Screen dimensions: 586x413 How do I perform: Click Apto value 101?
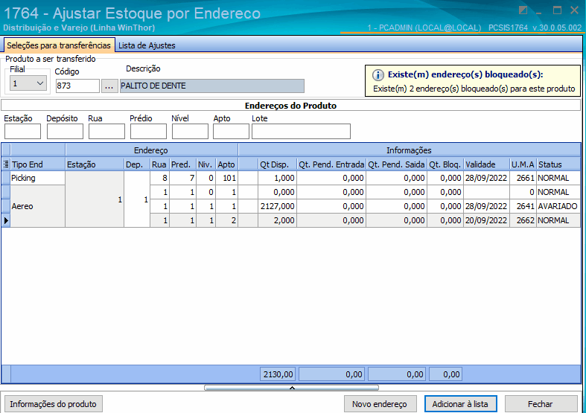pyautogui.click(x=227, y=178)
